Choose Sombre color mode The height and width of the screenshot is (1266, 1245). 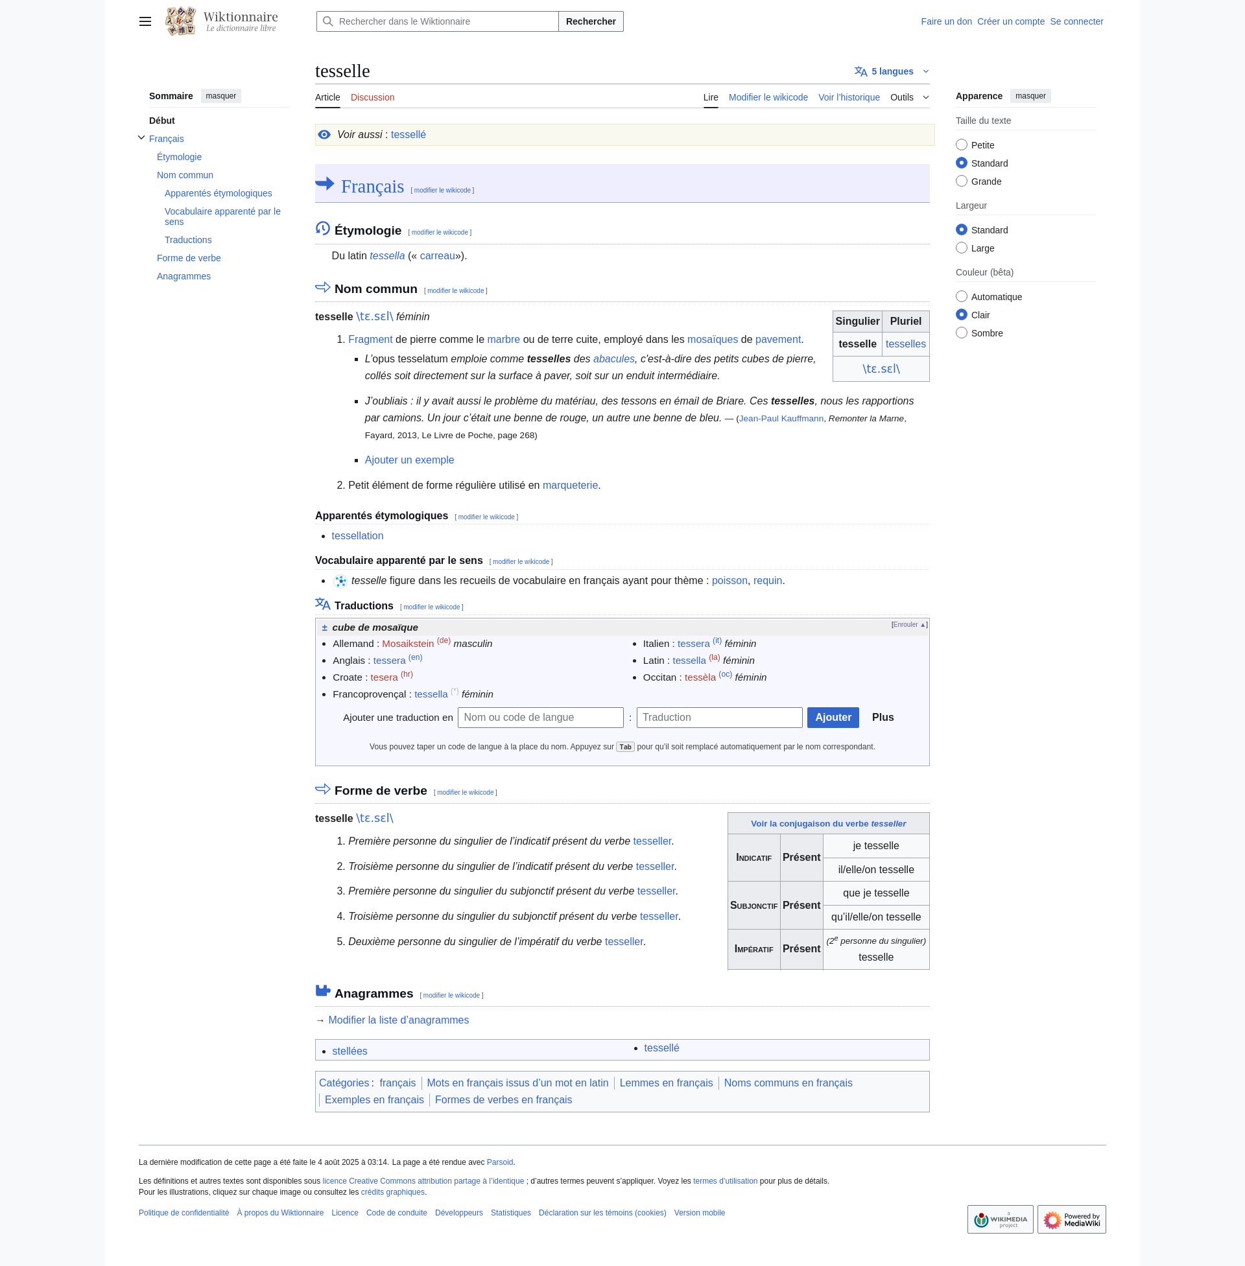[x=961, y=333]
